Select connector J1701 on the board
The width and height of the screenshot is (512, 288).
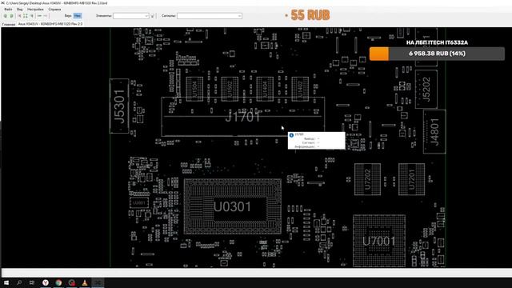(x=242, y=117)
